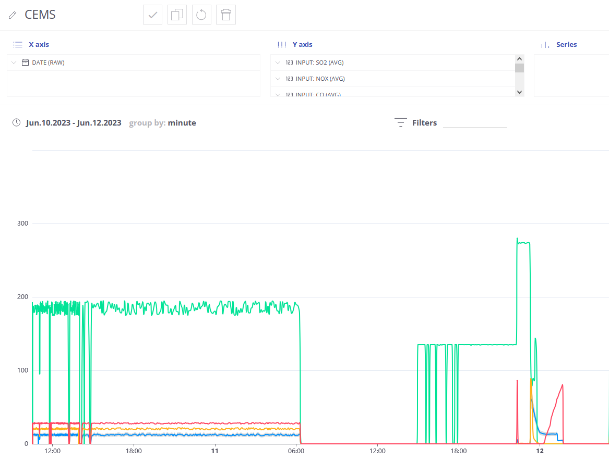
Task: Expand the INPUT: NOX (AVG) options
Action: [x=277, y=79]
